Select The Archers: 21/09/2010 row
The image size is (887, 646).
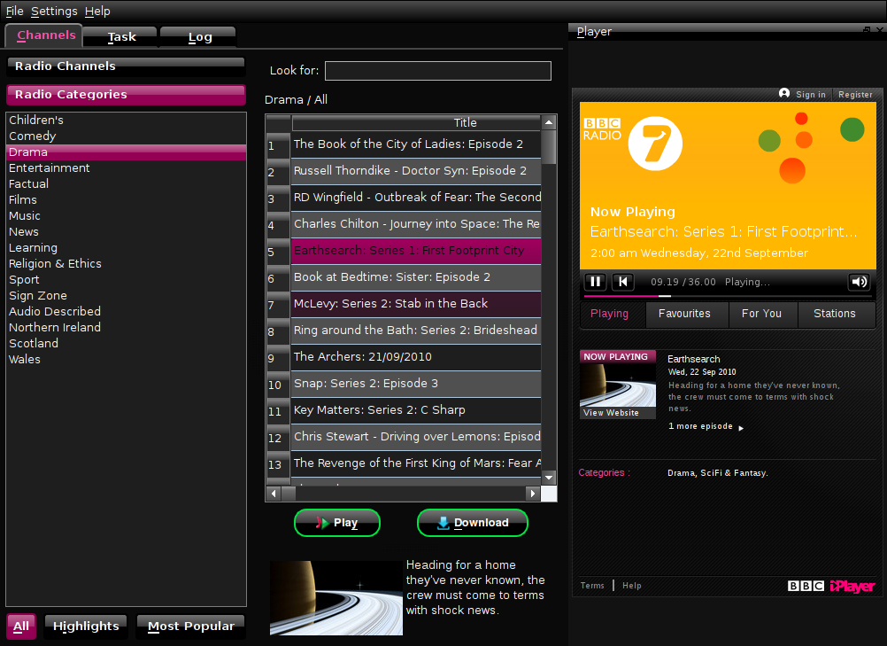tap(416, 357)
